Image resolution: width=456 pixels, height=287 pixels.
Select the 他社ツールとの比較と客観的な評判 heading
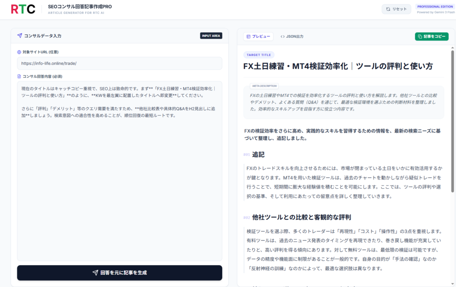[x=301, y=217]
